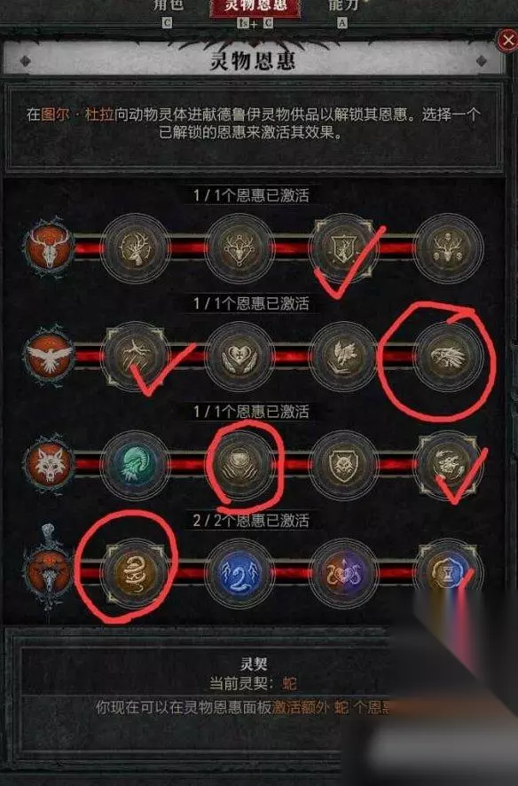
Task: Activate the stag head Deer boon
Action: [x=240, y=248]
